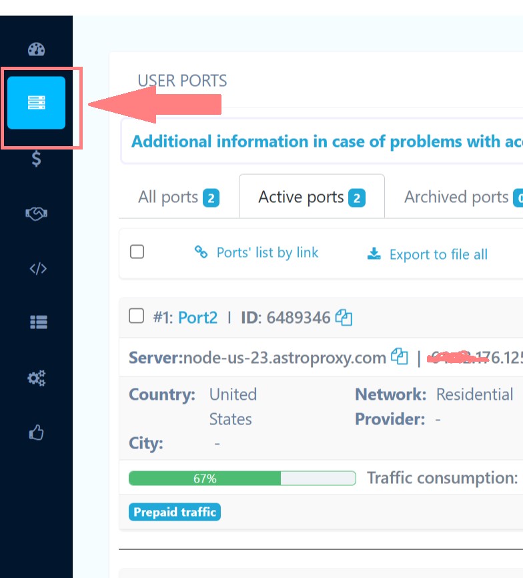Click the Prepaid traffic badge
The width and height of the screenshot is (523, 578).
tap(174, 512)
